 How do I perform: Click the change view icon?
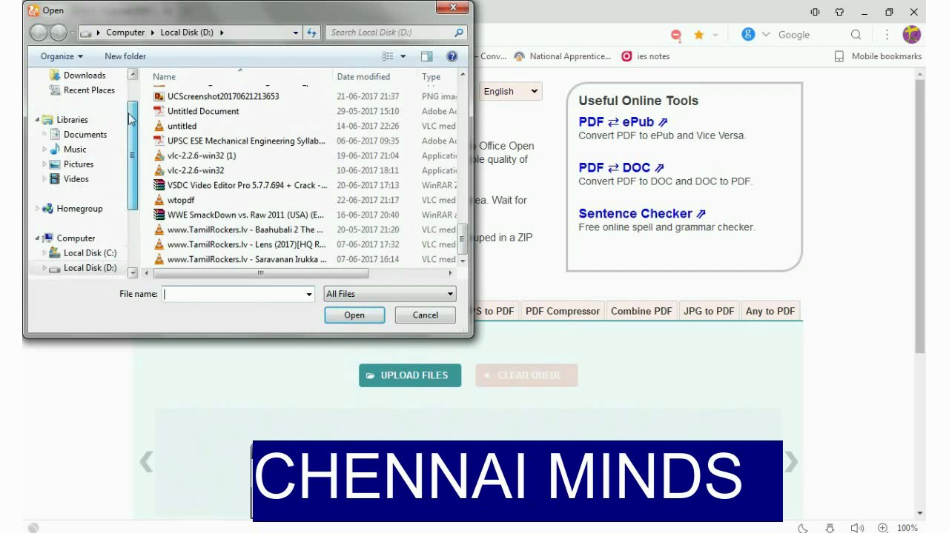[x=388, y=56]
